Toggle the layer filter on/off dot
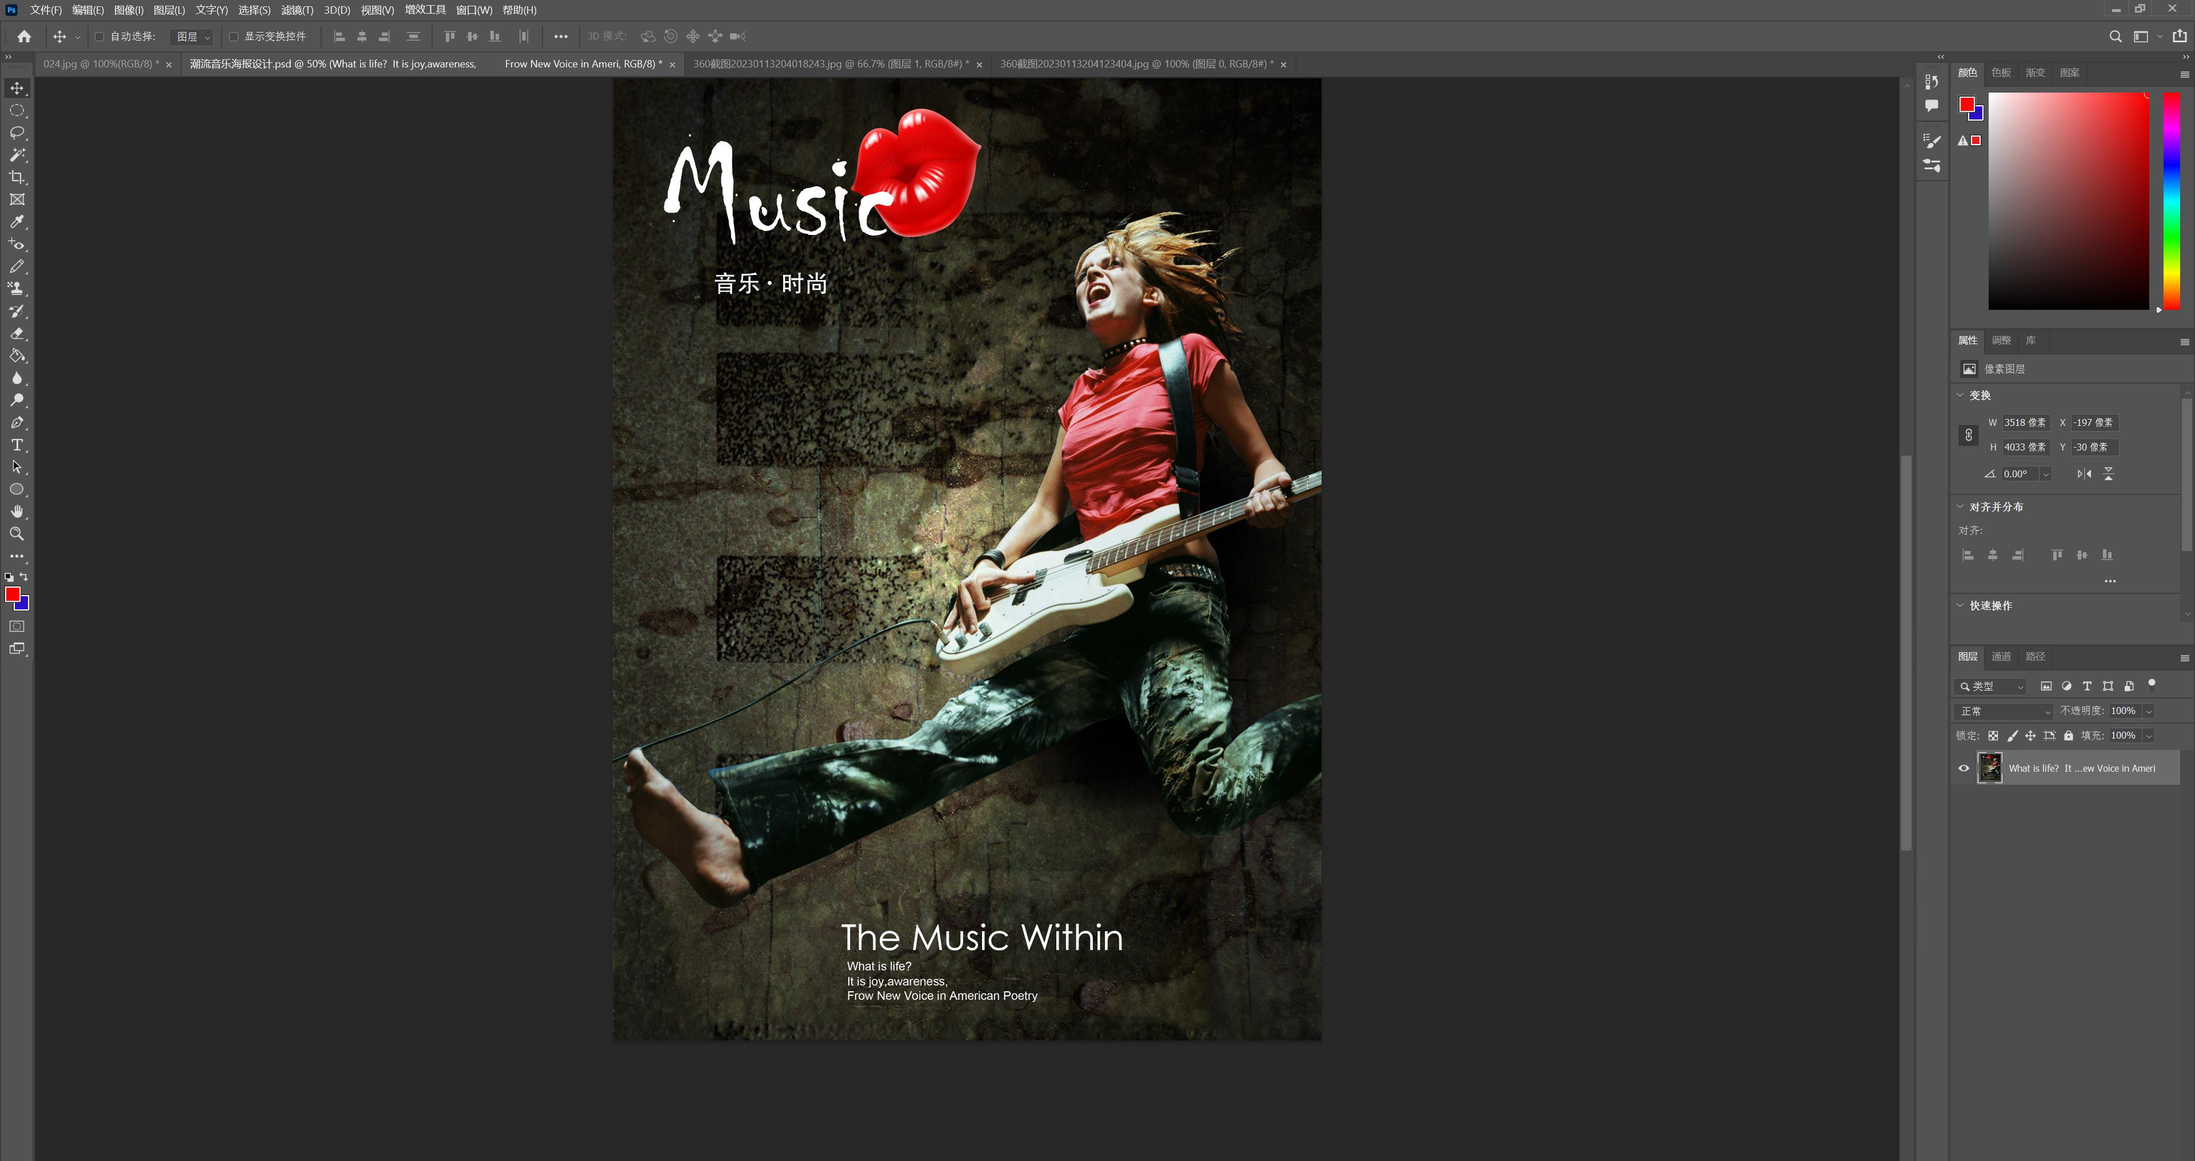 click(2152, 684)
